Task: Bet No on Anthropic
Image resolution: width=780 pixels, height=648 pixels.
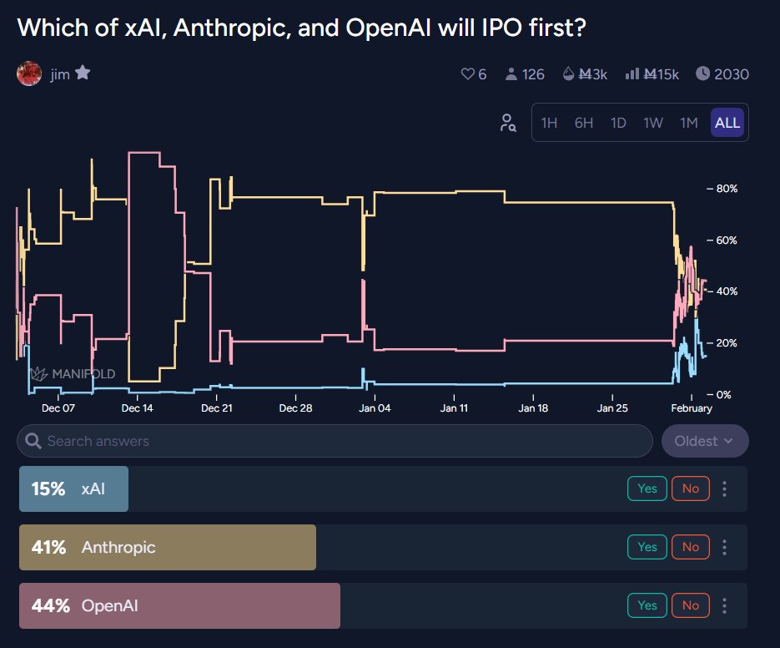Action: pyautogui.click(x=691, y=547)
